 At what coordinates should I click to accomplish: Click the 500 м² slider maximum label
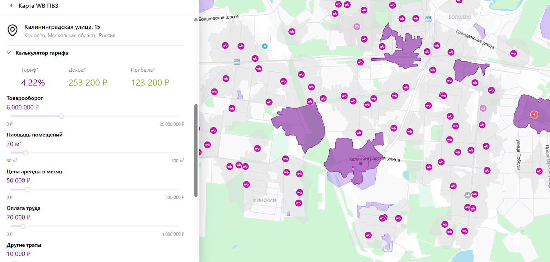pyautogui.click(x=178, y=161)
